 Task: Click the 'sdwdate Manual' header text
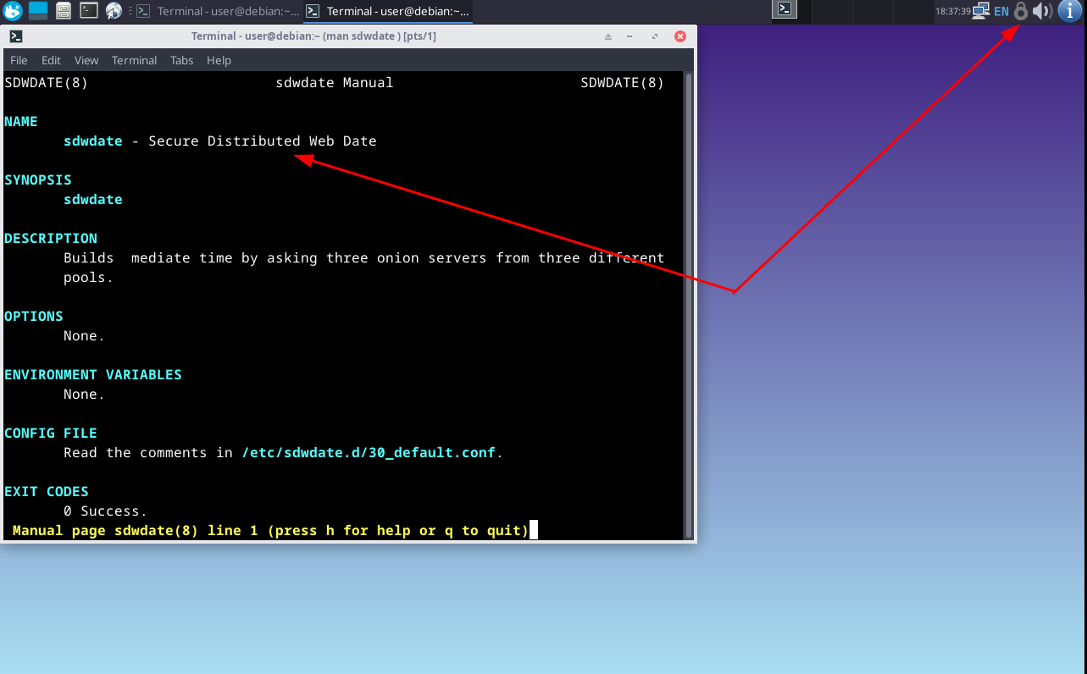click(x=335, y=83)
